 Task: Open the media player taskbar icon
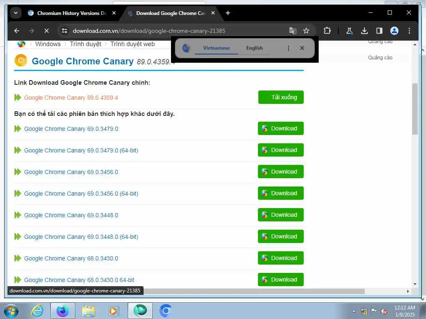113,311
